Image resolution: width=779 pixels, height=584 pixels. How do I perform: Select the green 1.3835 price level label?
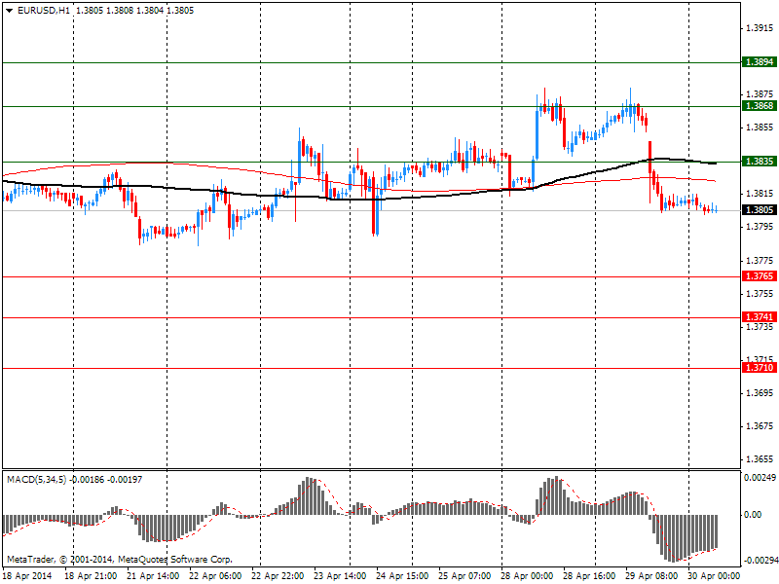(x=760, y=162)
